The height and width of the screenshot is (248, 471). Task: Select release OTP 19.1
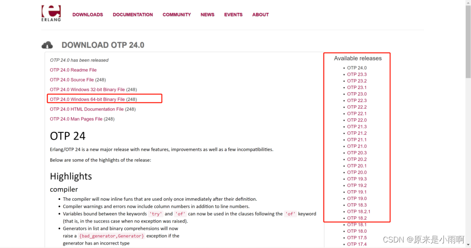[357, 192]
